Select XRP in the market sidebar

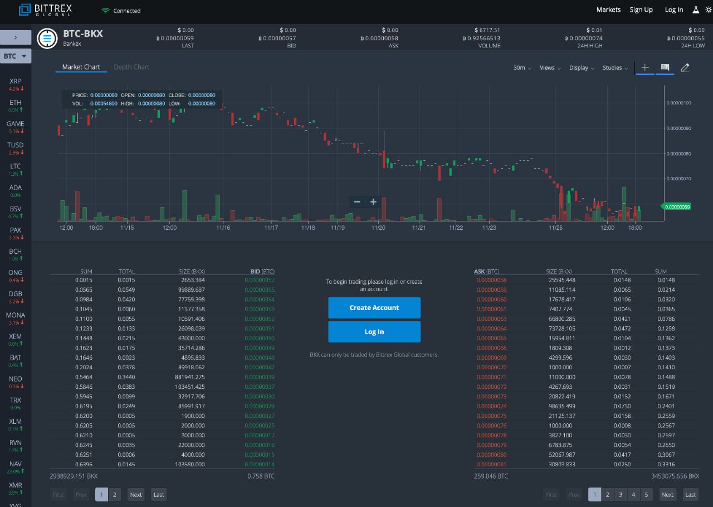[x=16, y=85]
